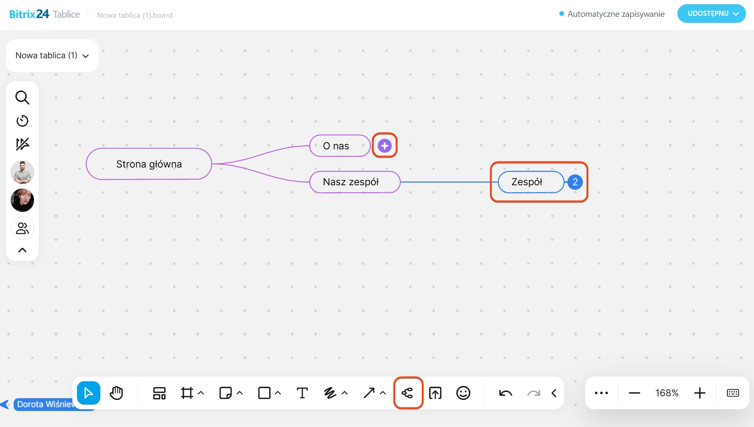Select the Strona główna node

pos(149,164)
